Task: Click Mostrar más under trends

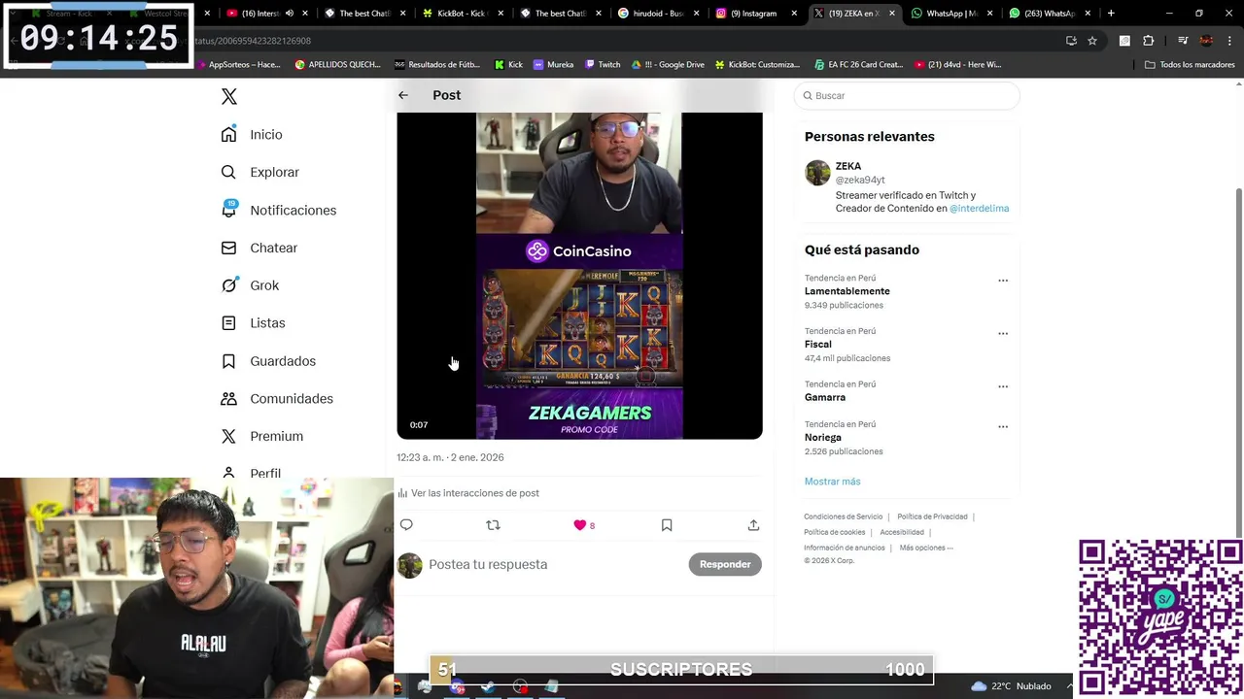Action: coord(832,482)
